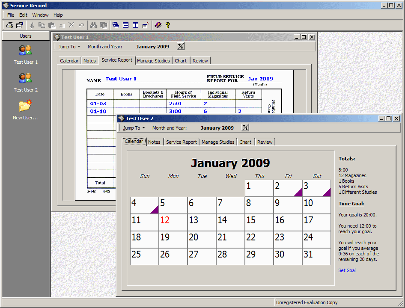Click the grid icon beside the binoculars
Image resolution: width=405 pixels, height=308 pixels.
[x=104, y=25]
